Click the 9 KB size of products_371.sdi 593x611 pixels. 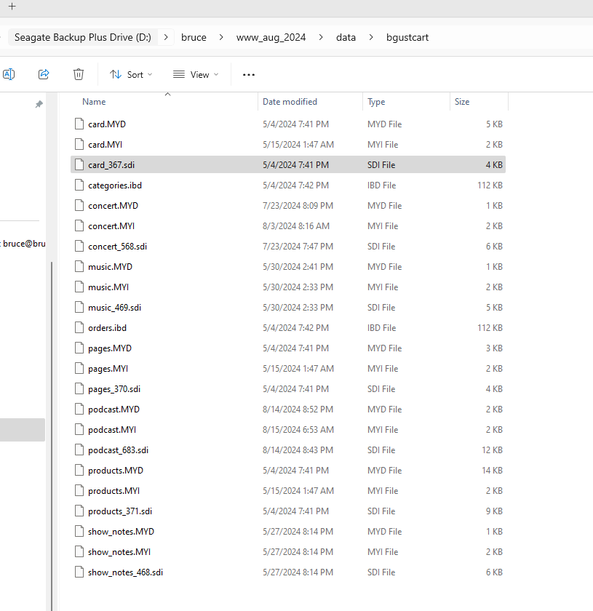coord(494,511)
